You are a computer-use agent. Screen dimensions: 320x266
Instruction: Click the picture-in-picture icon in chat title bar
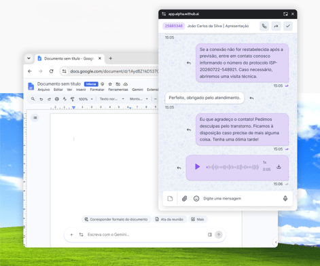(285, 14)
